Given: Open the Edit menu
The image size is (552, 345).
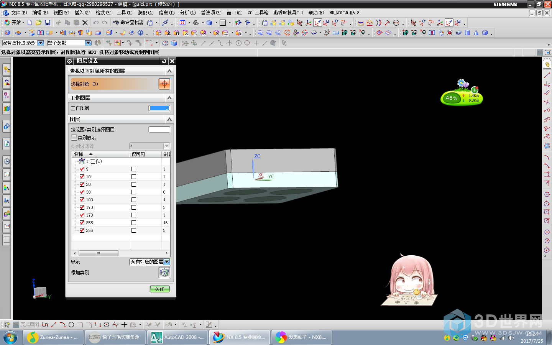Looking at the screenshot, I should point(40,13).
